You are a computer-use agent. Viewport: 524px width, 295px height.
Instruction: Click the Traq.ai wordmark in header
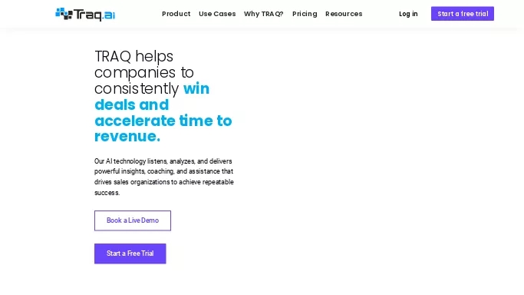pos(94,15)
